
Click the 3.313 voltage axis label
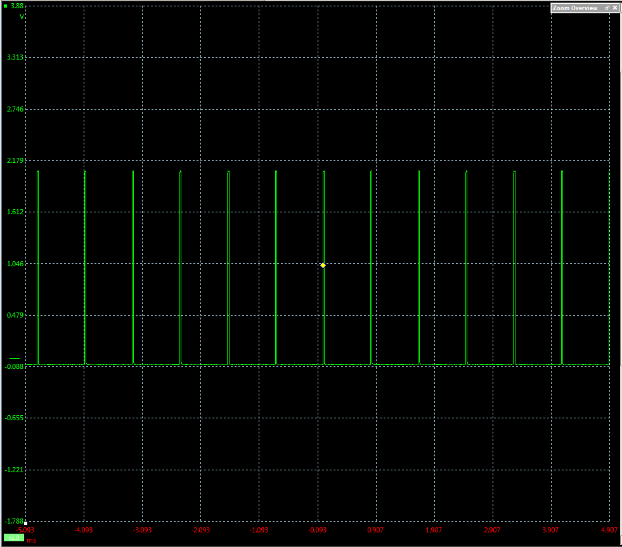coord(15,57)
